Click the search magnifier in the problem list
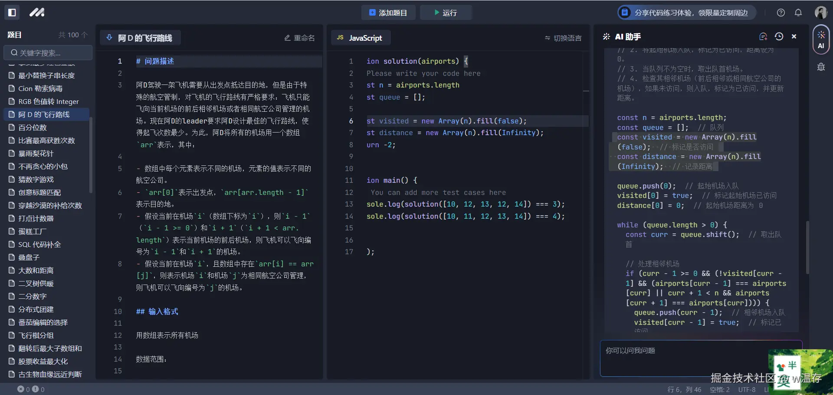 point(14,53)
